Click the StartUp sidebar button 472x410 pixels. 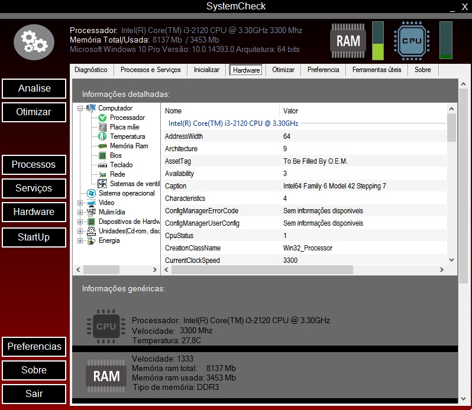click(x=34, y=237)
